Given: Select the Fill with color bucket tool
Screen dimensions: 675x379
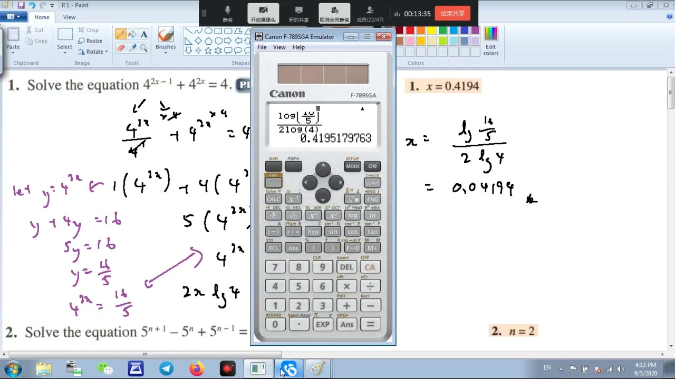Looking at the screenshot, I should pos(132,35).
